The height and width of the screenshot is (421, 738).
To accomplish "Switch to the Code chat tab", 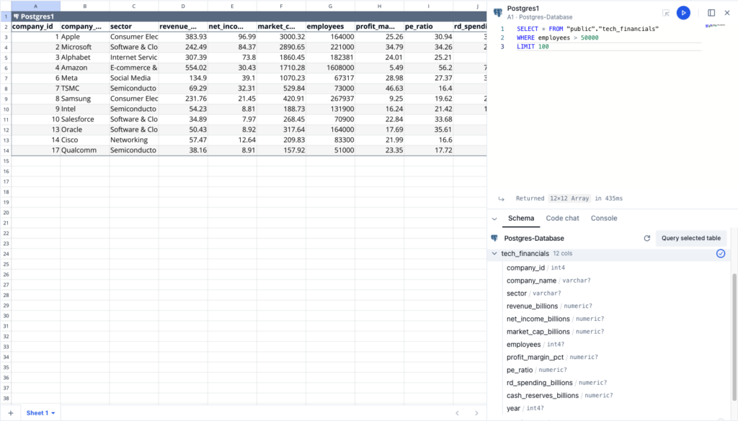I will pyautogui.click(x=562, y=218).
